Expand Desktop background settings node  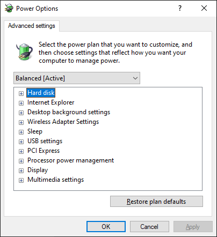coord(21,113)
